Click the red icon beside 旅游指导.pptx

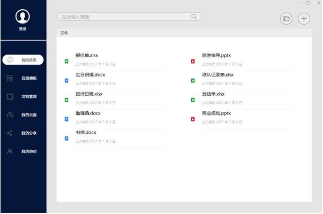tap(193, 62)
